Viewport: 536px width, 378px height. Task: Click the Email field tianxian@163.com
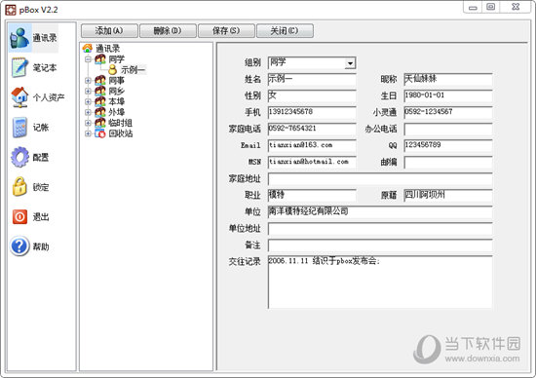pos(312,145)
